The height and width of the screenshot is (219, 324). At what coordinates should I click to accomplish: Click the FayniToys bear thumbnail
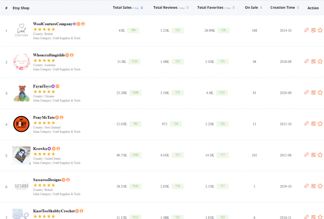pos(22,93)
